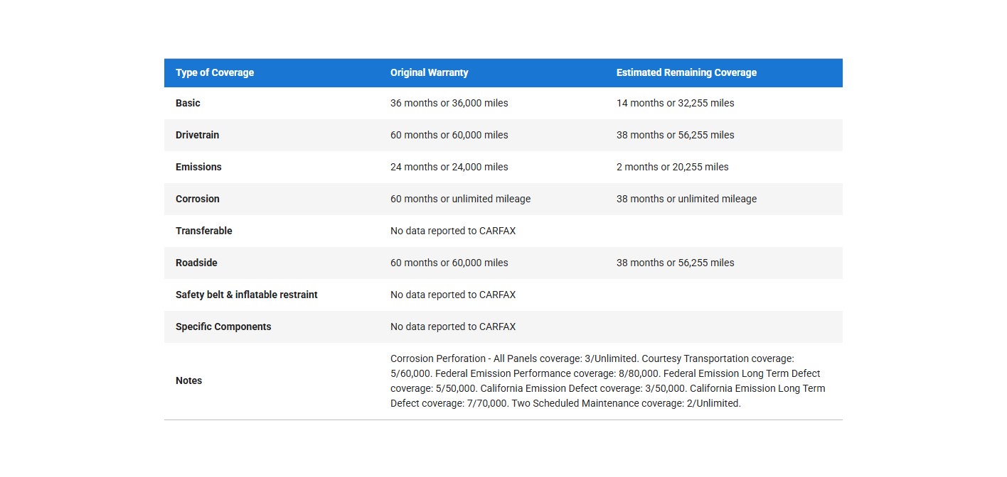The width and height of the screenshot is (1007, 477).
Task: Select the 14 months or 32,255 miles value
Action: 675,103
